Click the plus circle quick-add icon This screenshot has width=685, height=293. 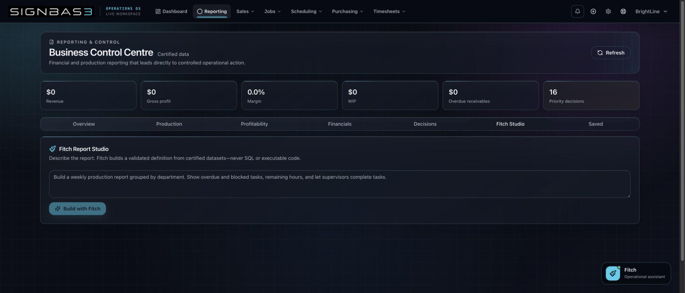click(593, 11)
